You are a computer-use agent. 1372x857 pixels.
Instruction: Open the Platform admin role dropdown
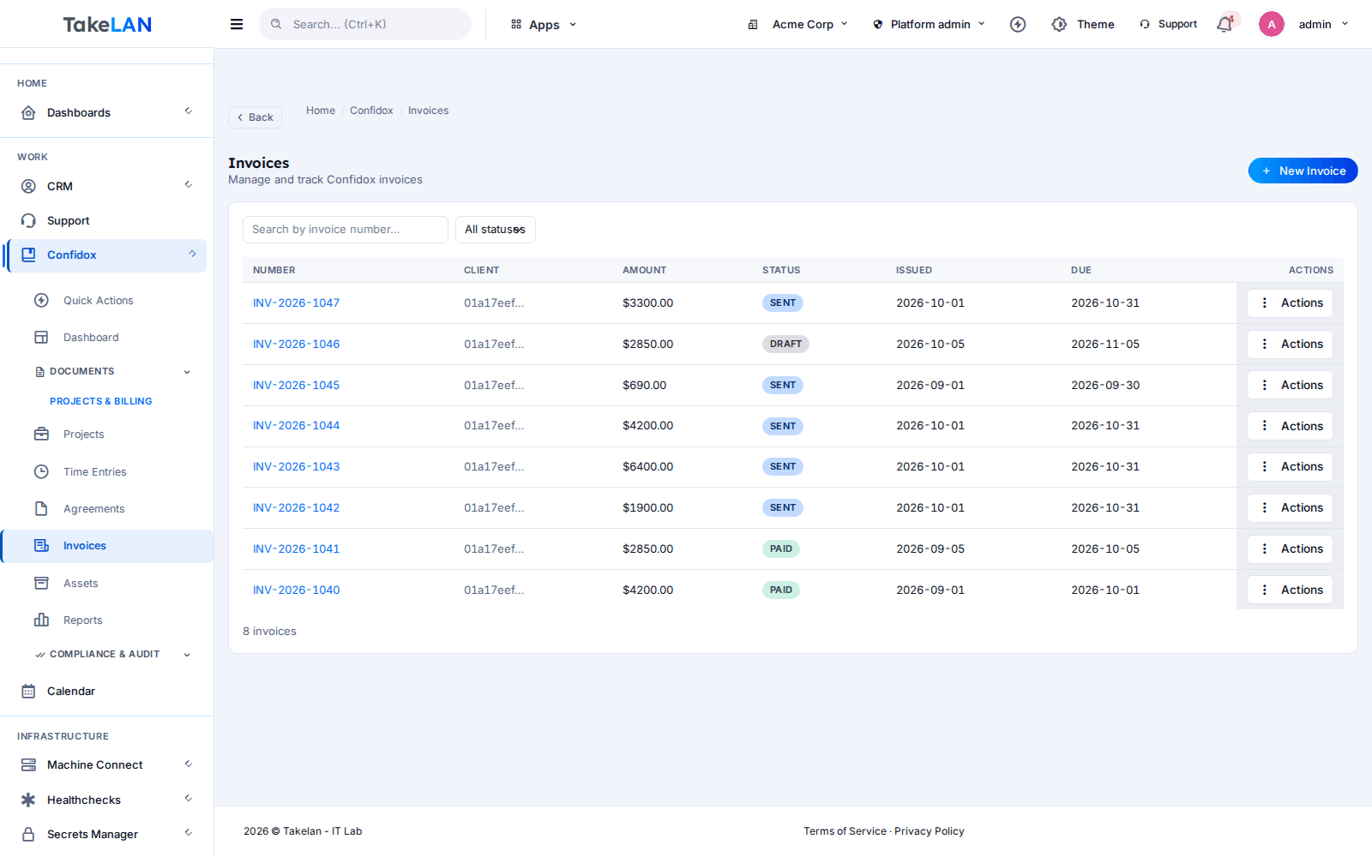point(930,24)
